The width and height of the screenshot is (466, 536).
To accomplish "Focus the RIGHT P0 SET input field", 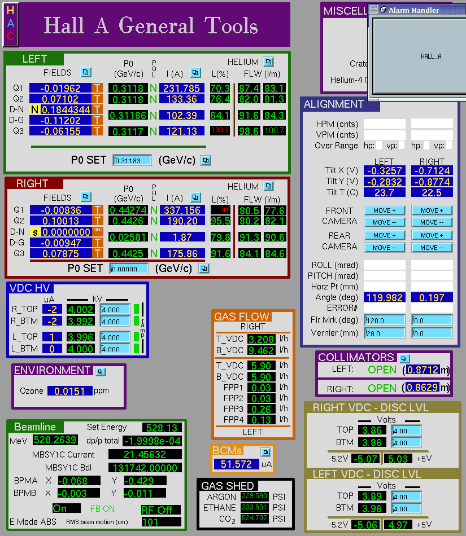I will (x=129, y=269).
